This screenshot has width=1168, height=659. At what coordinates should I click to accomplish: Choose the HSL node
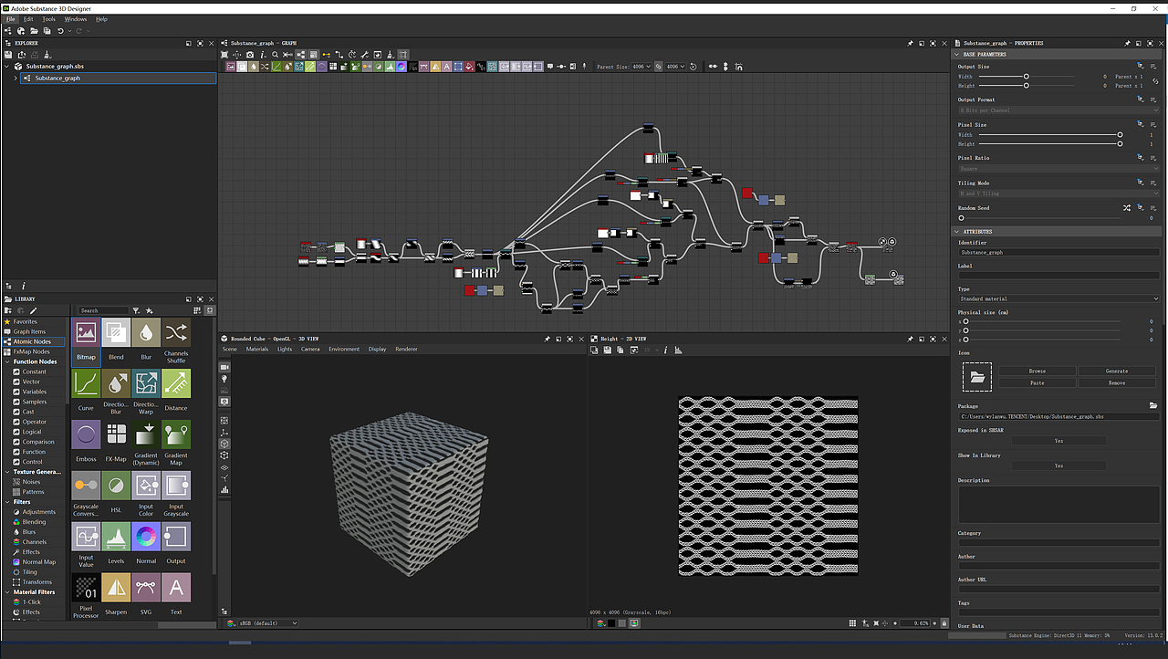(116, 486)
